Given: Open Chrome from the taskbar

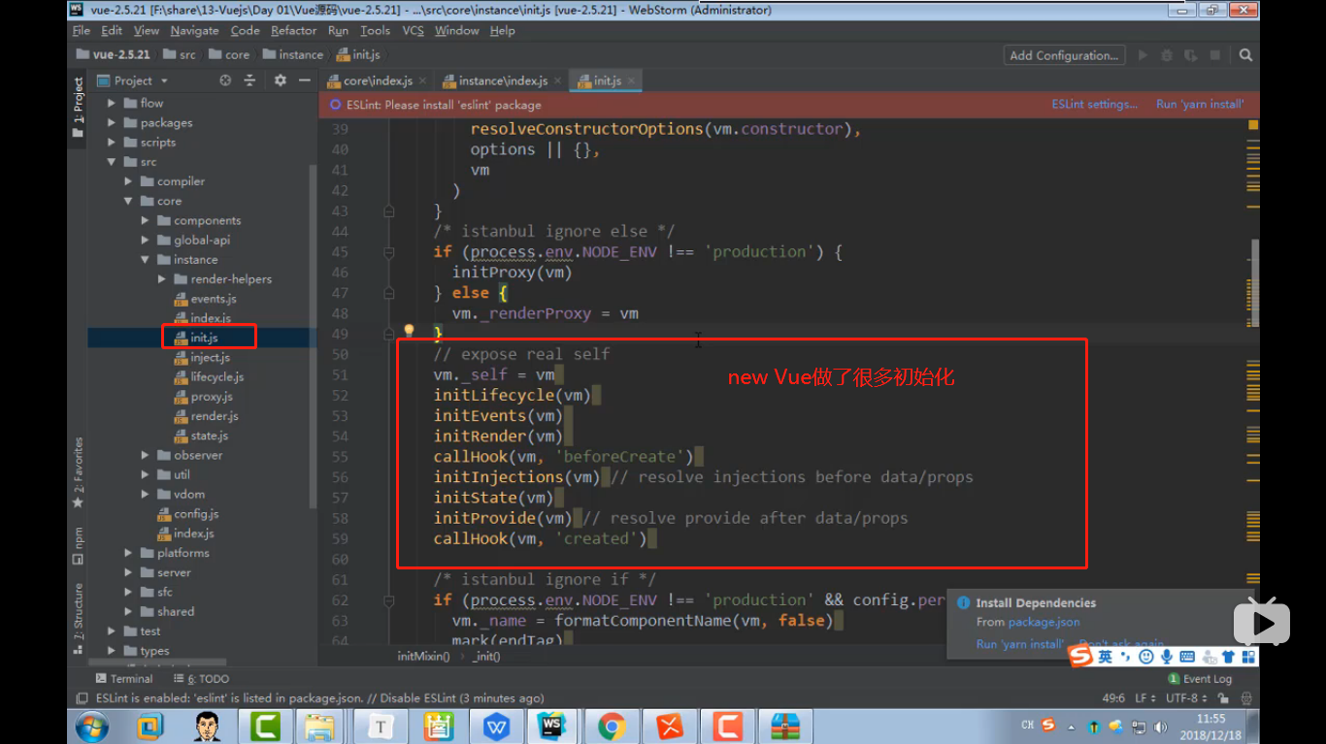Looking at the screenshot, I should pos(612,726).
